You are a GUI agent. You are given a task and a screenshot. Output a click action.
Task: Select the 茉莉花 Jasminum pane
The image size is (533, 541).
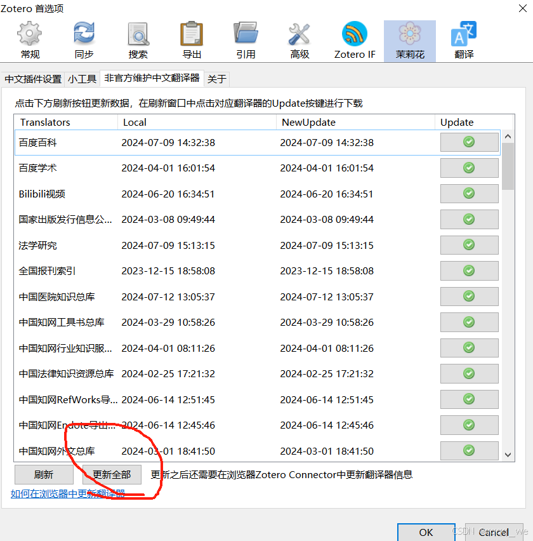pyautogui.click(x=409, y=41)
